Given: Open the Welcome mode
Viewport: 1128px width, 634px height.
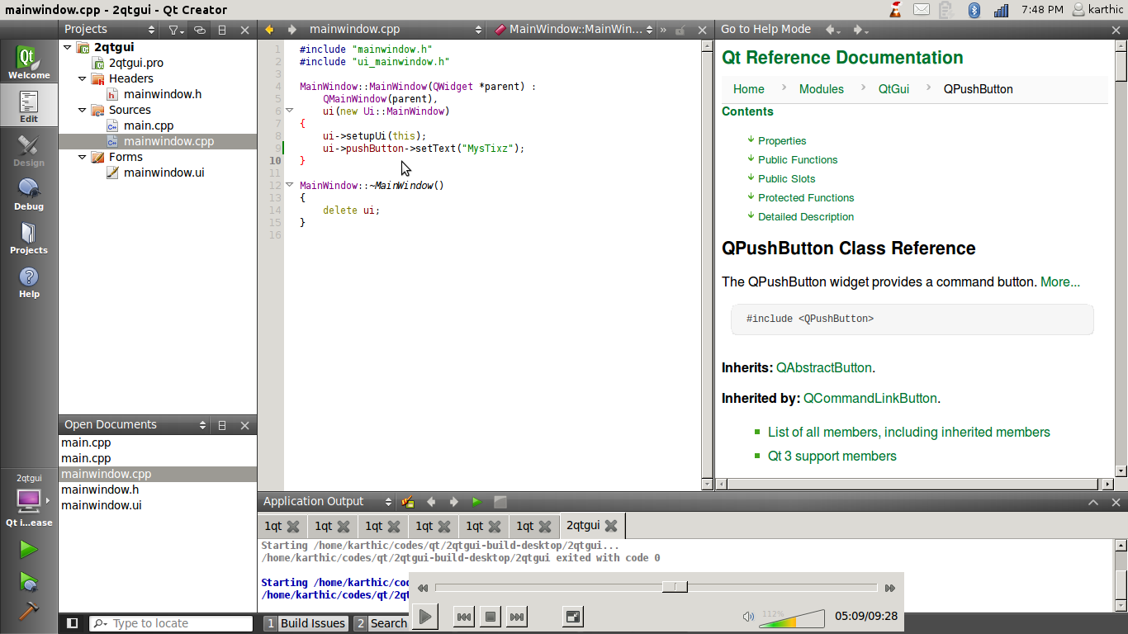Looking at the screenshot, I should point(29,63).
